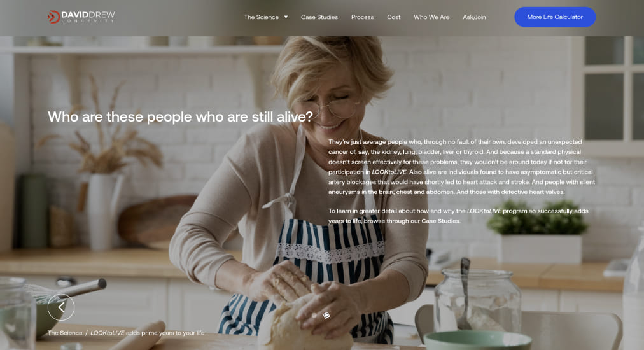644x350 pixels.
Task: Click italic LOOKtoLIVE in first paragraph
Action: (389, 172)
